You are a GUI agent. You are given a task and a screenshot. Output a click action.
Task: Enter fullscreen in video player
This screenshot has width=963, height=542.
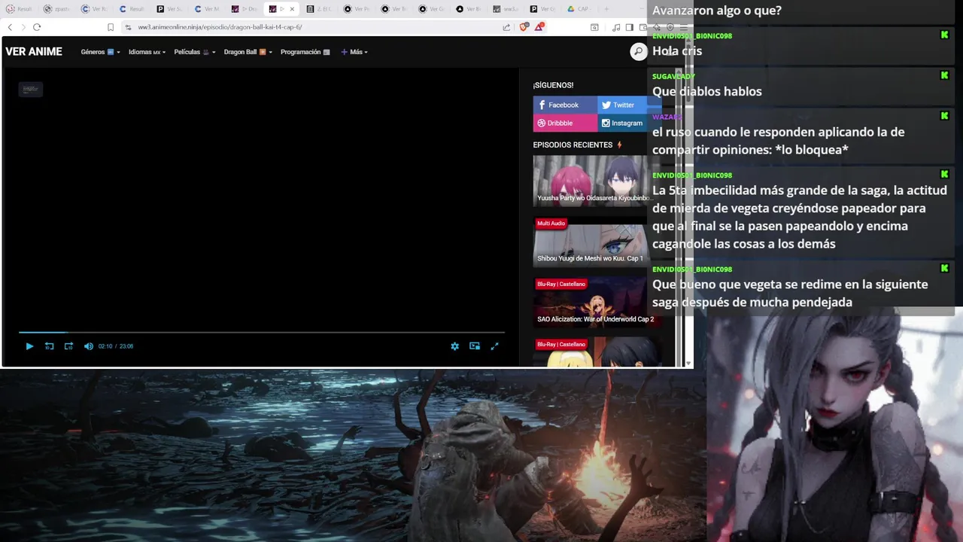[494, 346]
